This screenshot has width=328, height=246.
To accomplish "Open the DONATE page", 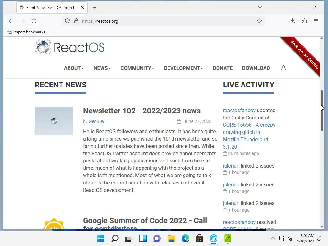I will [x=223, y=68].
